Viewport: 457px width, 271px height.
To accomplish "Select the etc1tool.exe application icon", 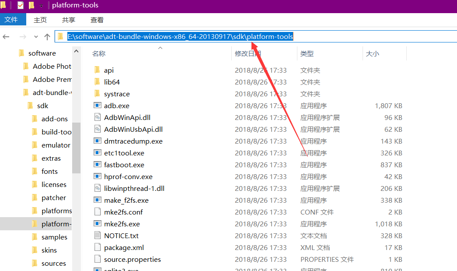I will point(98,152).
